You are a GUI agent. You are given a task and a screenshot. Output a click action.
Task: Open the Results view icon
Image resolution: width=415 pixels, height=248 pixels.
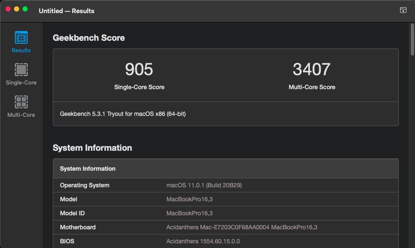click(x=21, y=37)
